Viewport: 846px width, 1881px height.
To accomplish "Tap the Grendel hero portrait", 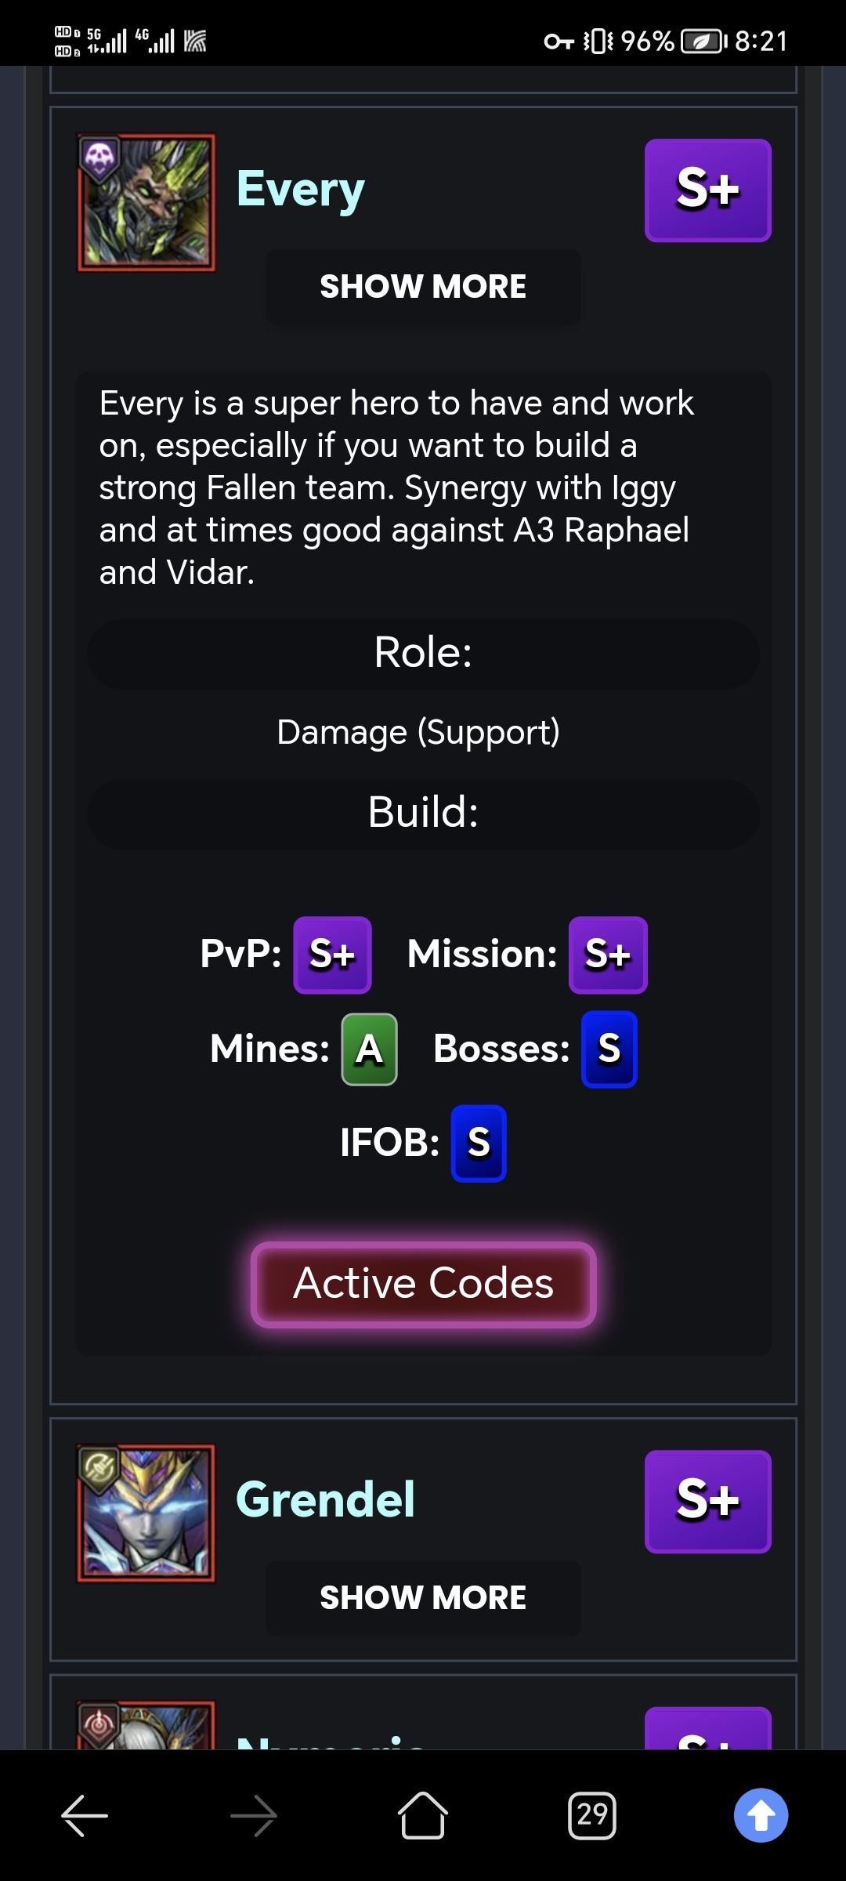I will point(146,1513).
